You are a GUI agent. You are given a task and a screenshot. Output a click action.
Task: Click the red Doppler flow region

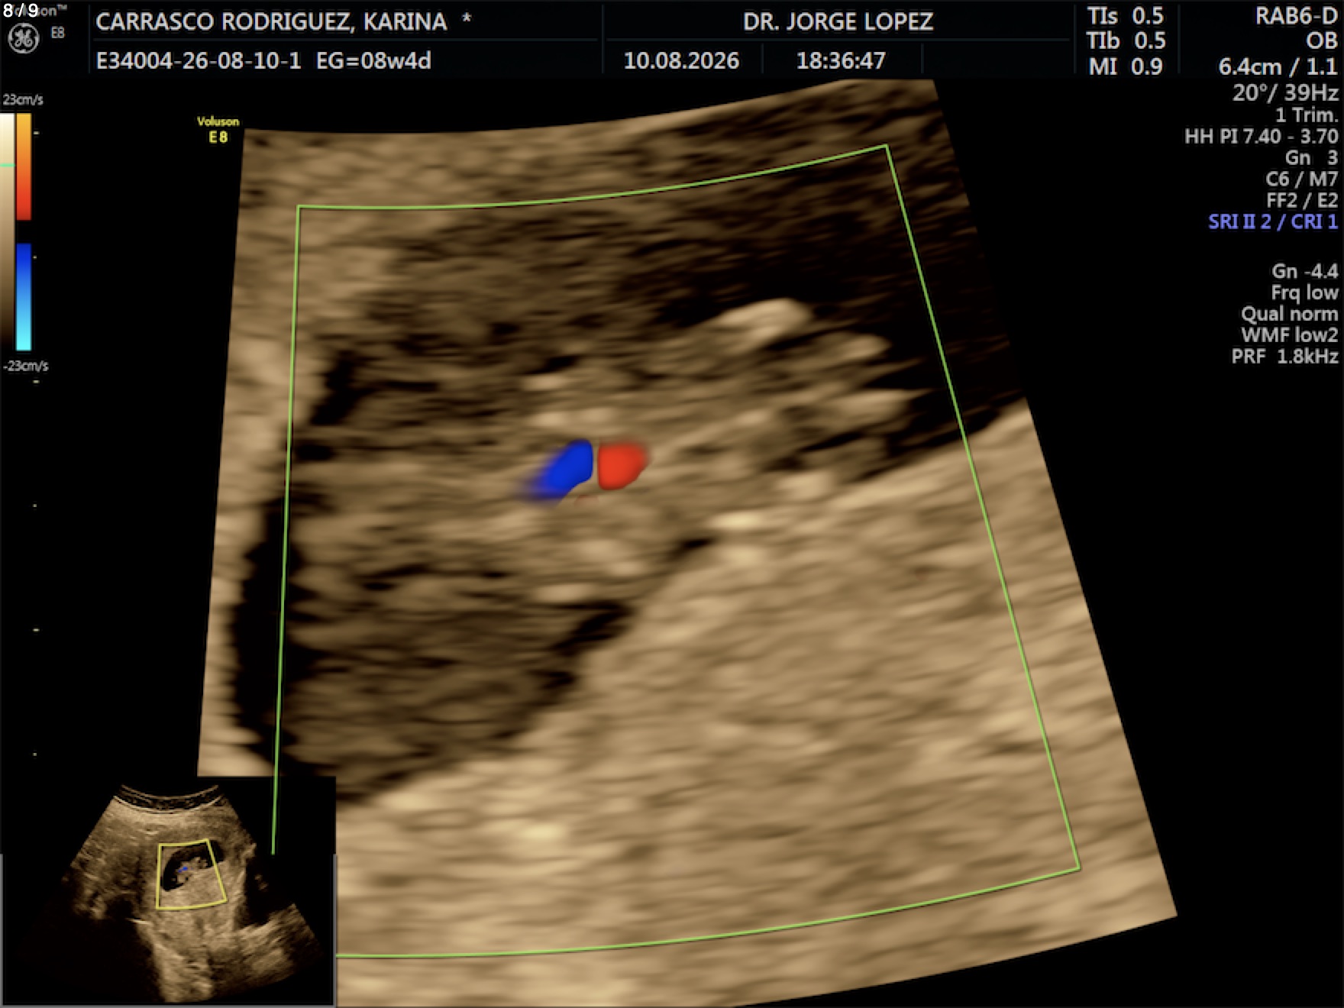tap(622, 466)
